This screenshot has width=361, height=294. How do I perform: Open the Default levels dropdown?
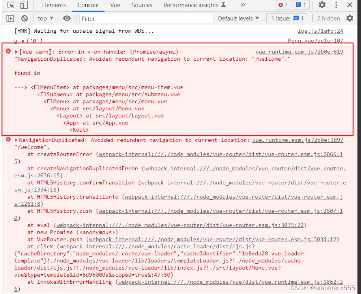point(238,18)
